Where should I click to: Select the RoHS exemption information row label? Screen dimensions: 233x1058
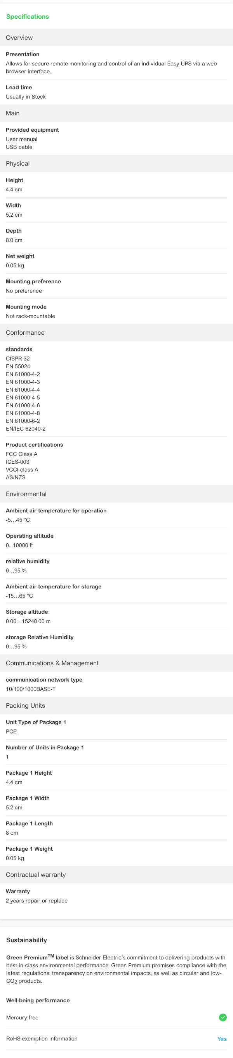click(42, 1038)
